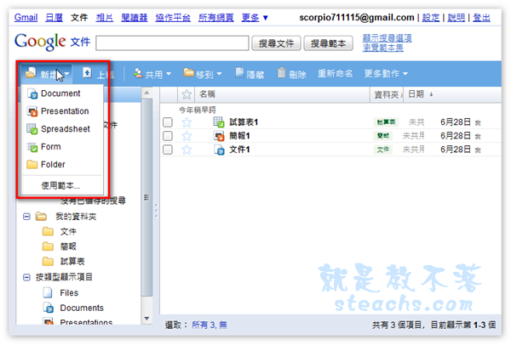
Task: Click Rename (重新命名) in the toolbar
Action: coord(335,74)
